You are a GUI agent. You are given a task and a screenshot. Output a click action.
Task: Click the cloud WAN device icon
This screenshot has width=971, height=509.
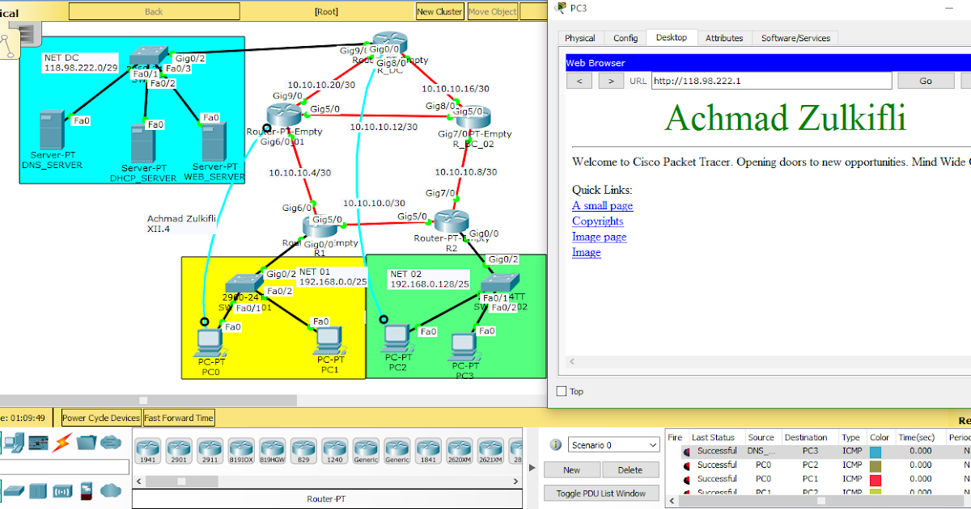pyautogui.click(x=111, y=490)
